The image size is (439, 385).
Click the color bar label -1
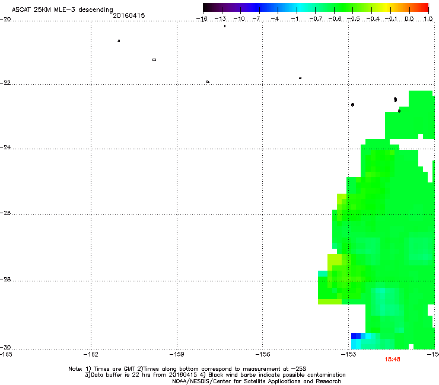click(x=294, y=19)
